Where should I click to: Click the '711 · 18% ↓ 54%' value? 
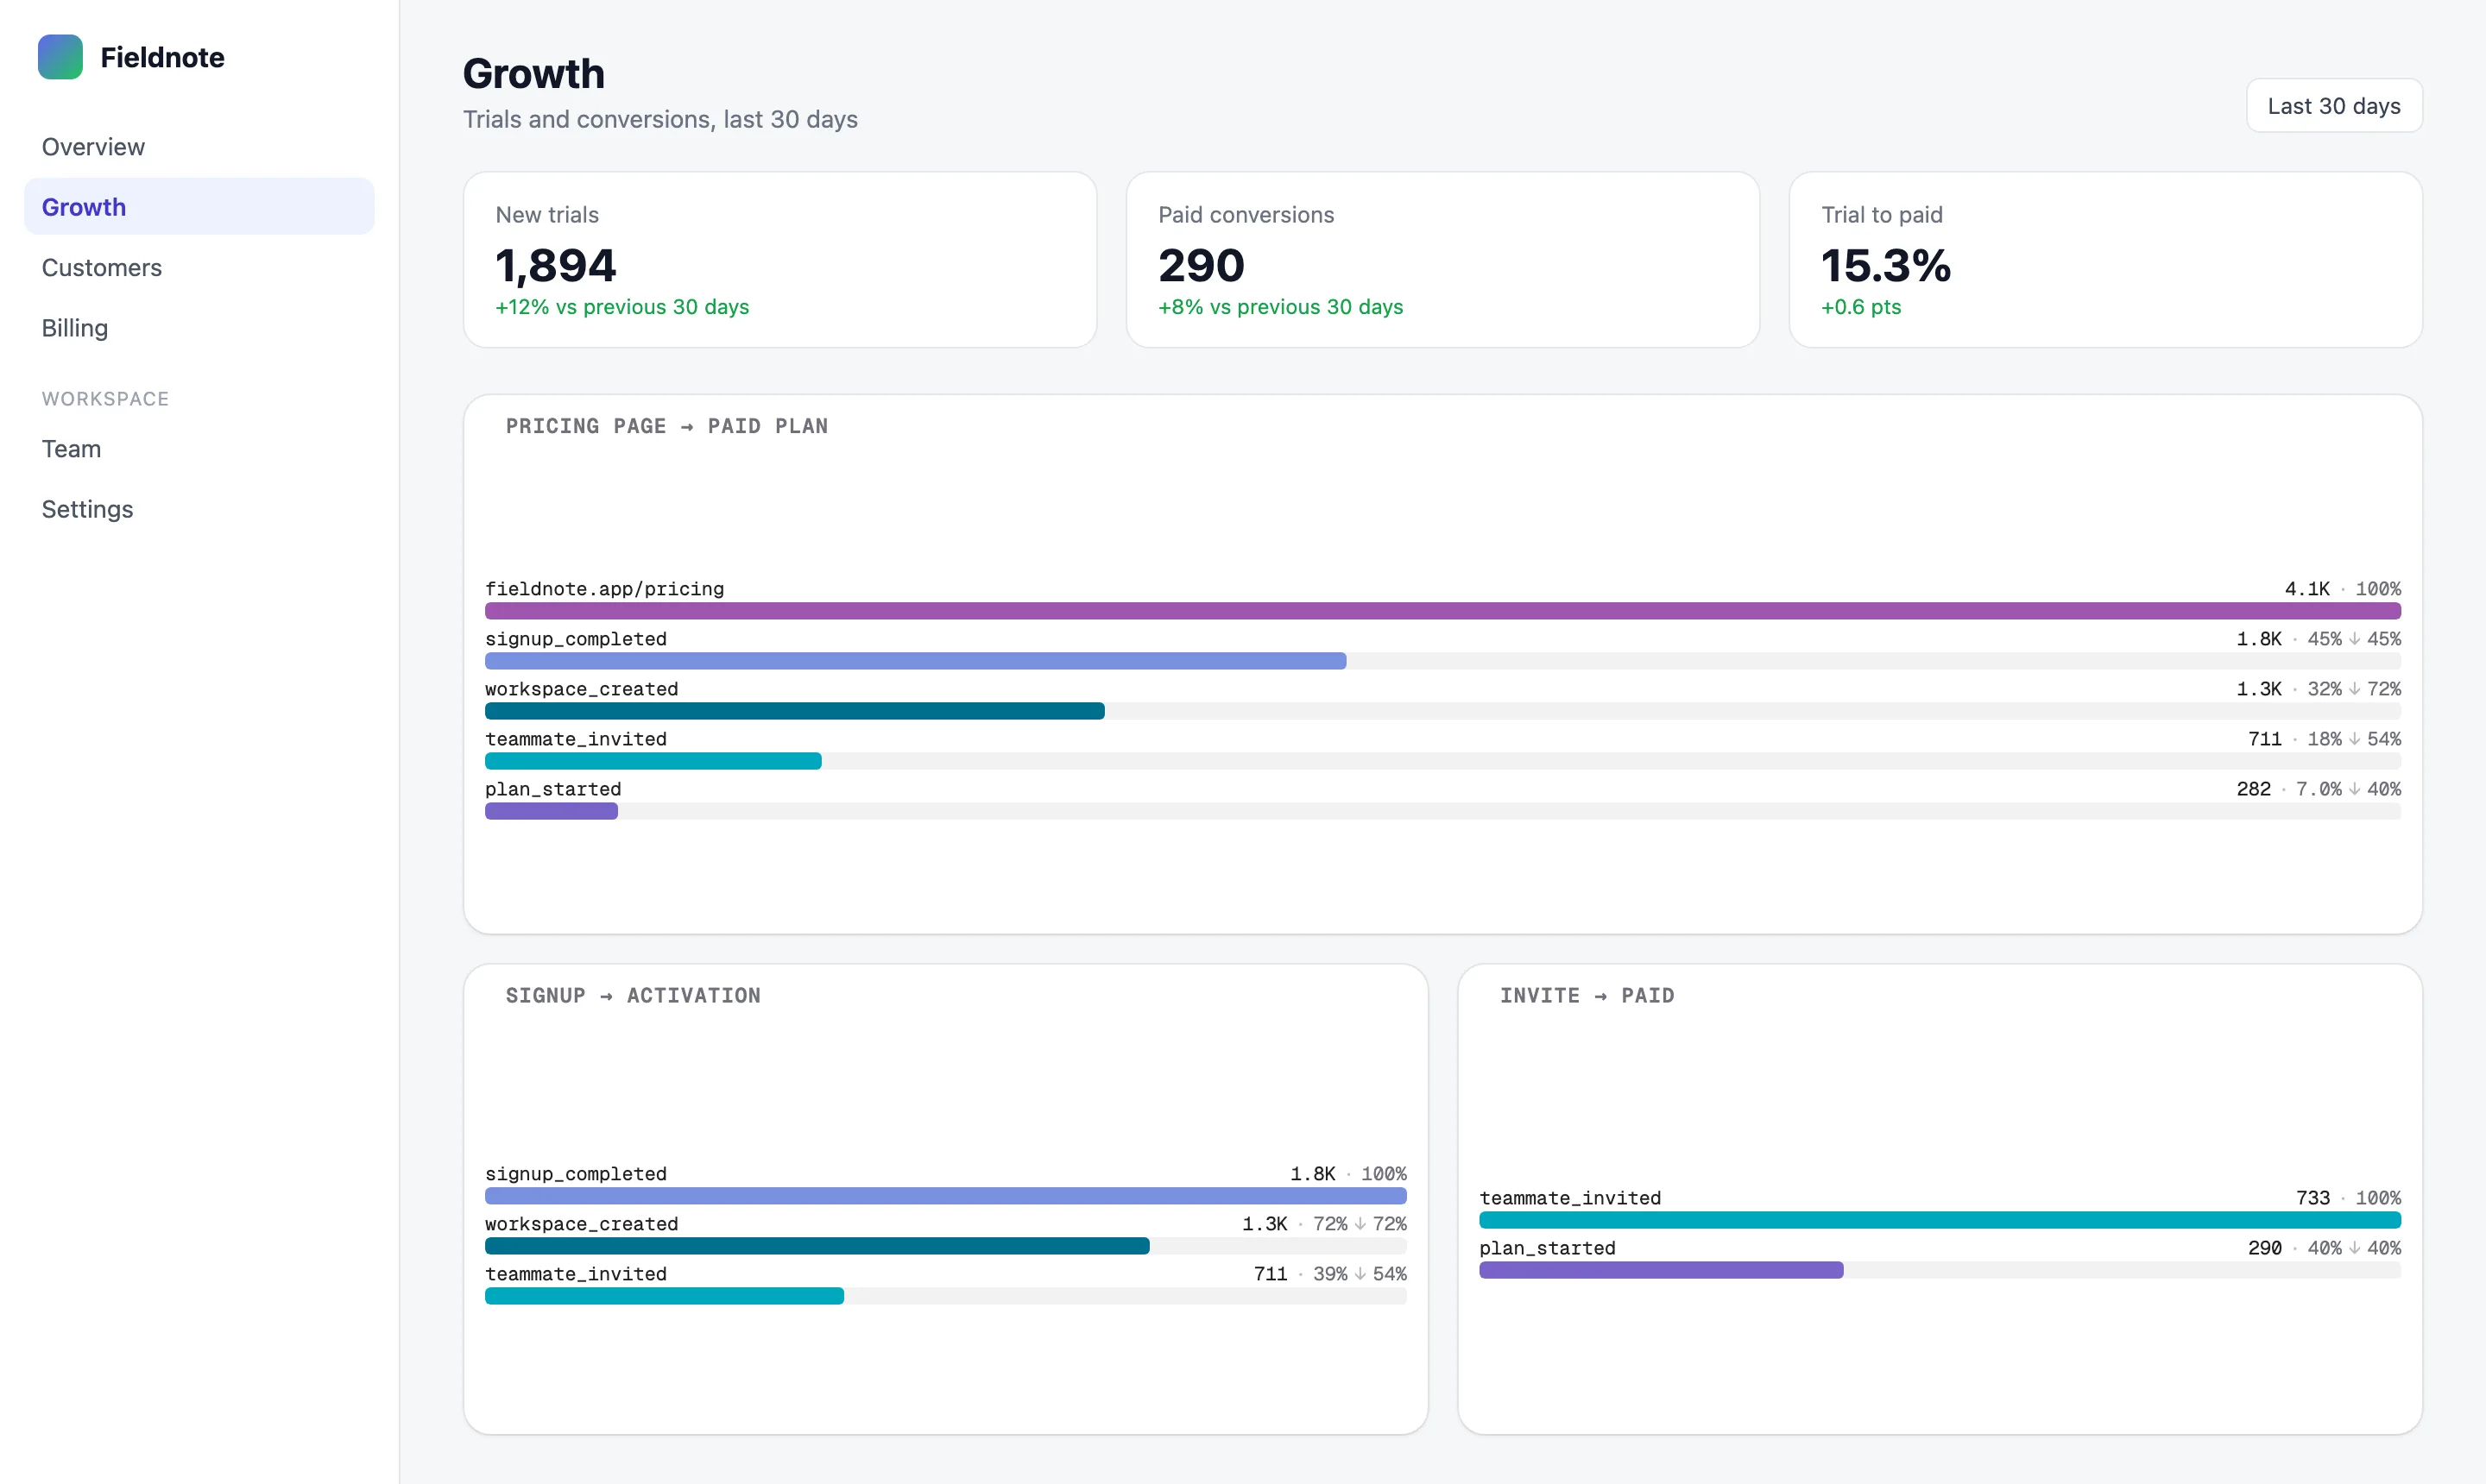tap(2324, 739)
